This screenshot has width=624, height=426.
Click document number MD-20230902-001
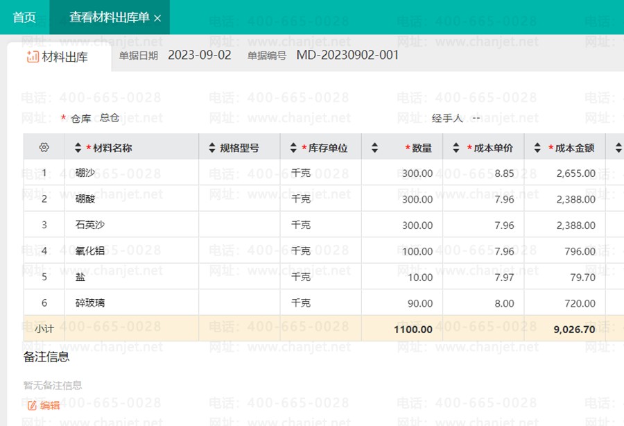(x=347, y=55)
